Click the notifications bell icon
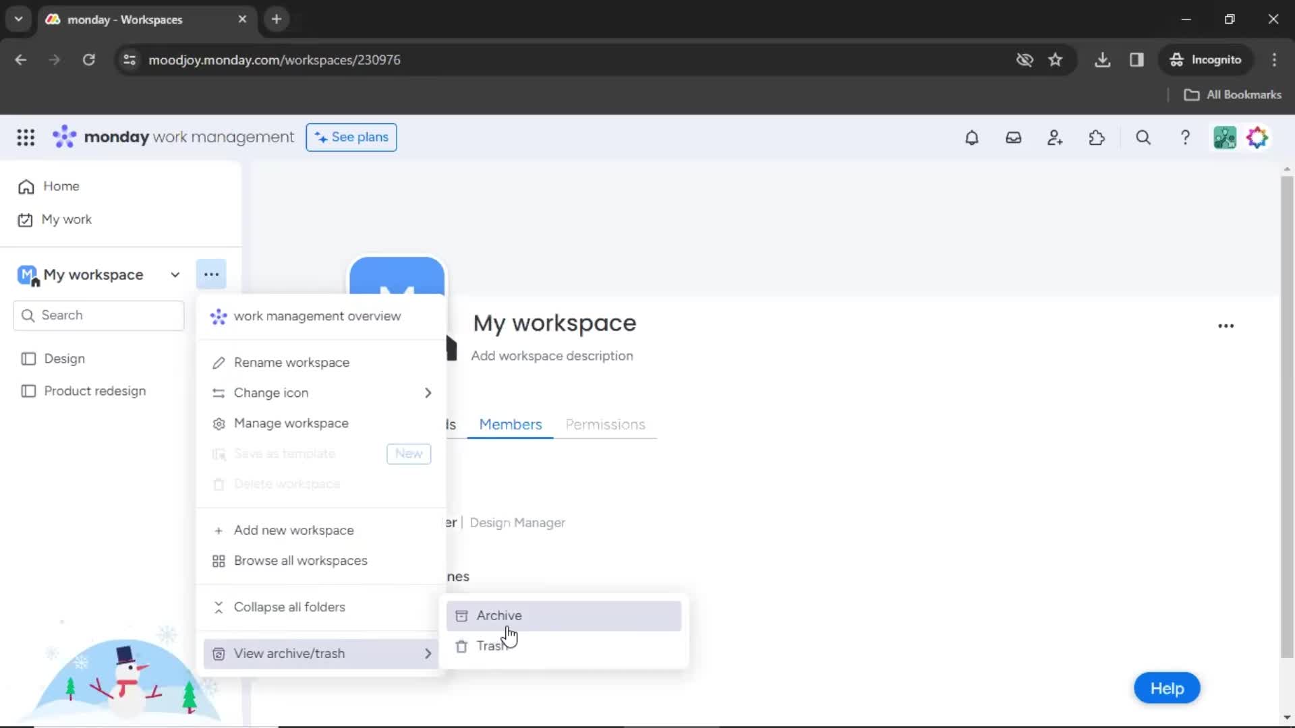 pyautogui.click(x=971, y=138)
